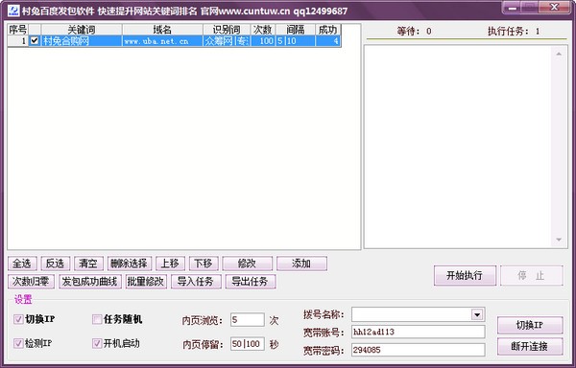Click the 关键词 column header
Viewport: 576px width, 368px height.
[x=82, y=30]
